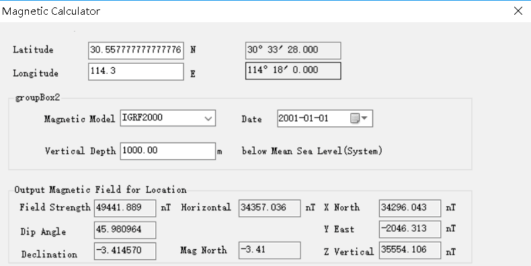
Task: Select the Mag North output value
Action: [270, 251]
